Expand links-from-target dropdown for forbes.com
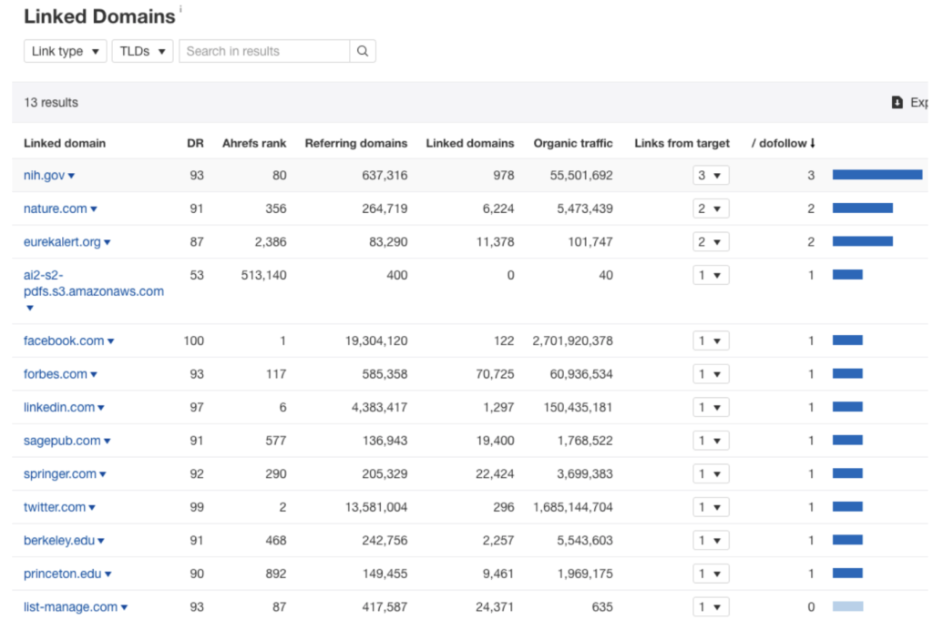 click(x=711, y=374)
